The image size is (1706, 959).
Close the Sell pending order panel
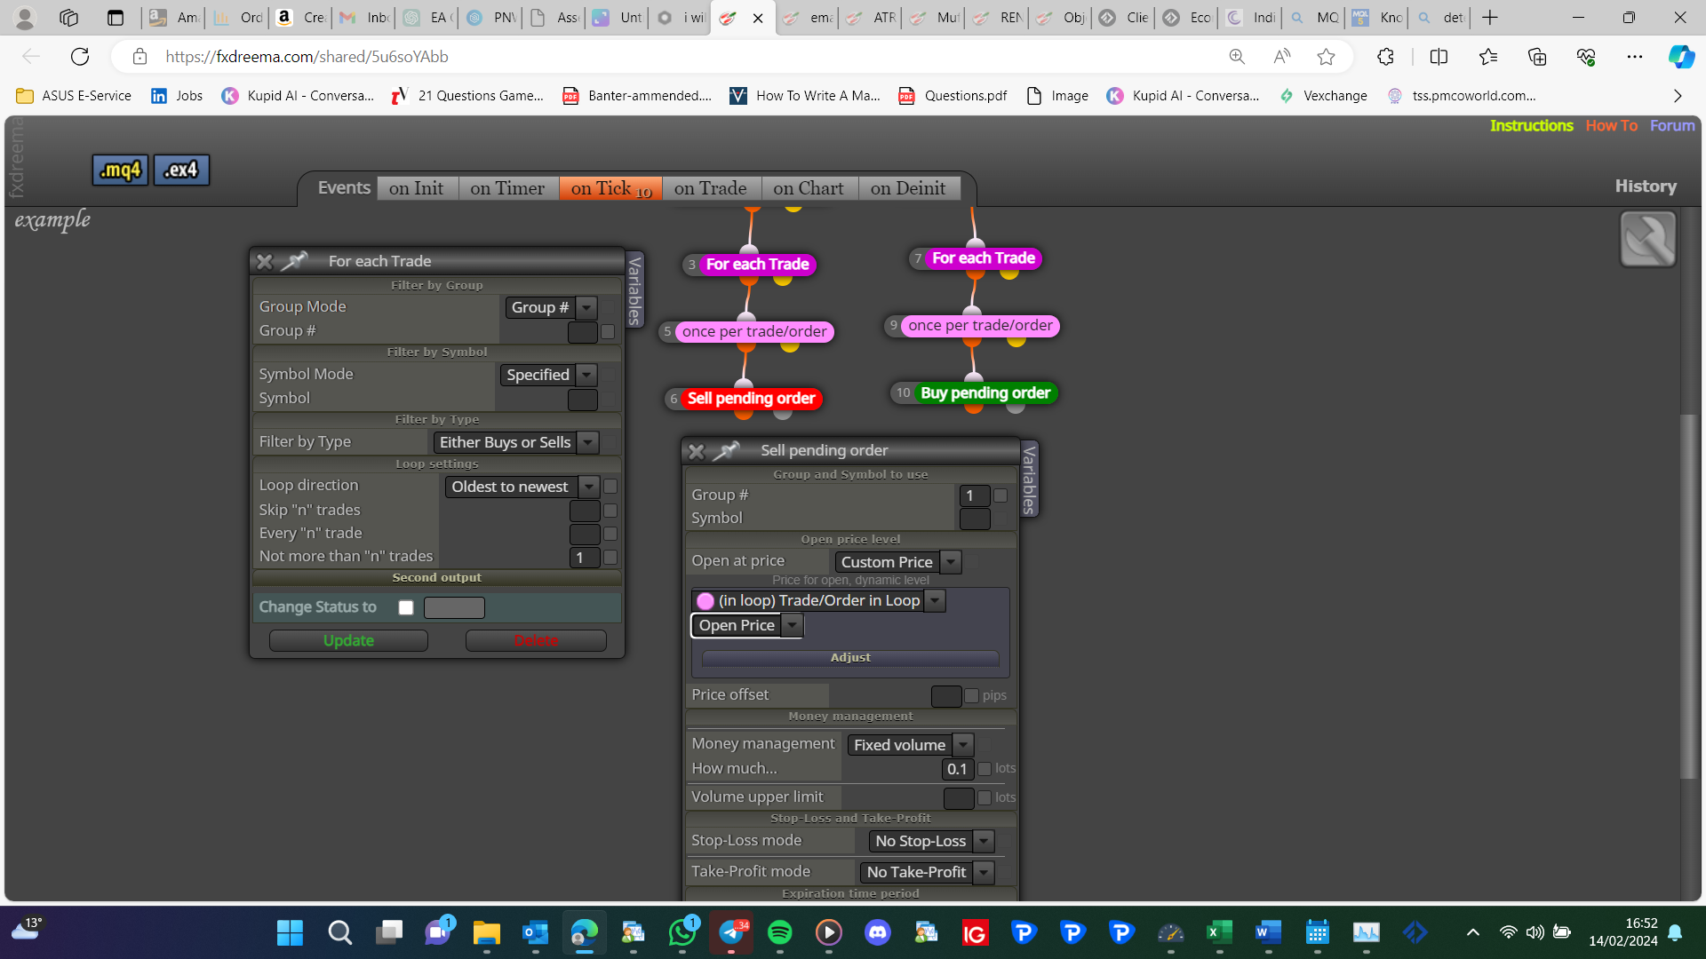click(696, 451)
